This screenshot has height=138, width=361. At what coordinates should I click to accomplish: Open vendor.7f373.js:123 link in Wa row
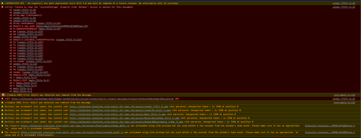(x=30, y=31)
